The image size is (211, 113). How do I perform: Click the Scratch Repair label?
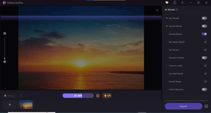point(175,82)
